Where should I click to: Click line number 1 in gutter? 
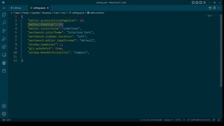[x=16, y=16]
